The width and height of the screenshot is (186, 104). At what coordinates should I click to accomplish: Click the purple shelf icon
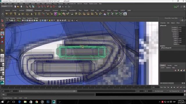(x=56, y=14)
